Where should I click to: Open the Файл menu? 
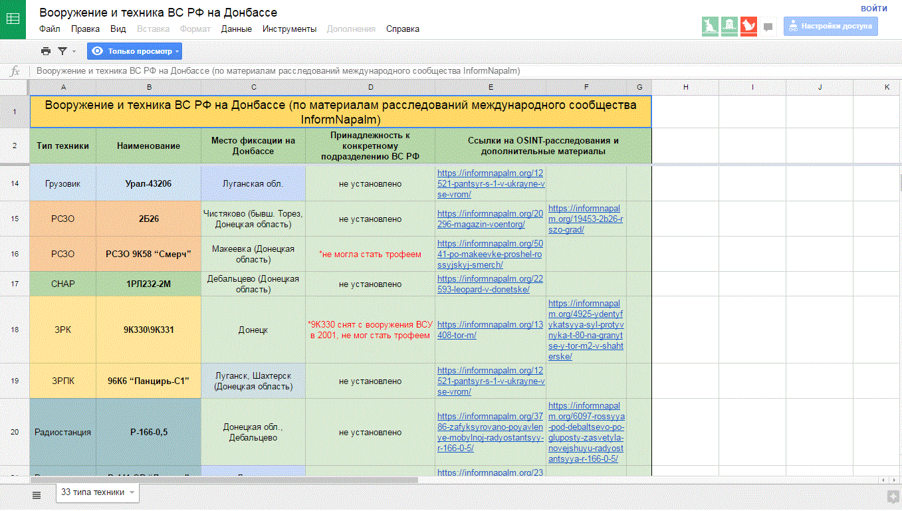click(49, 29)
